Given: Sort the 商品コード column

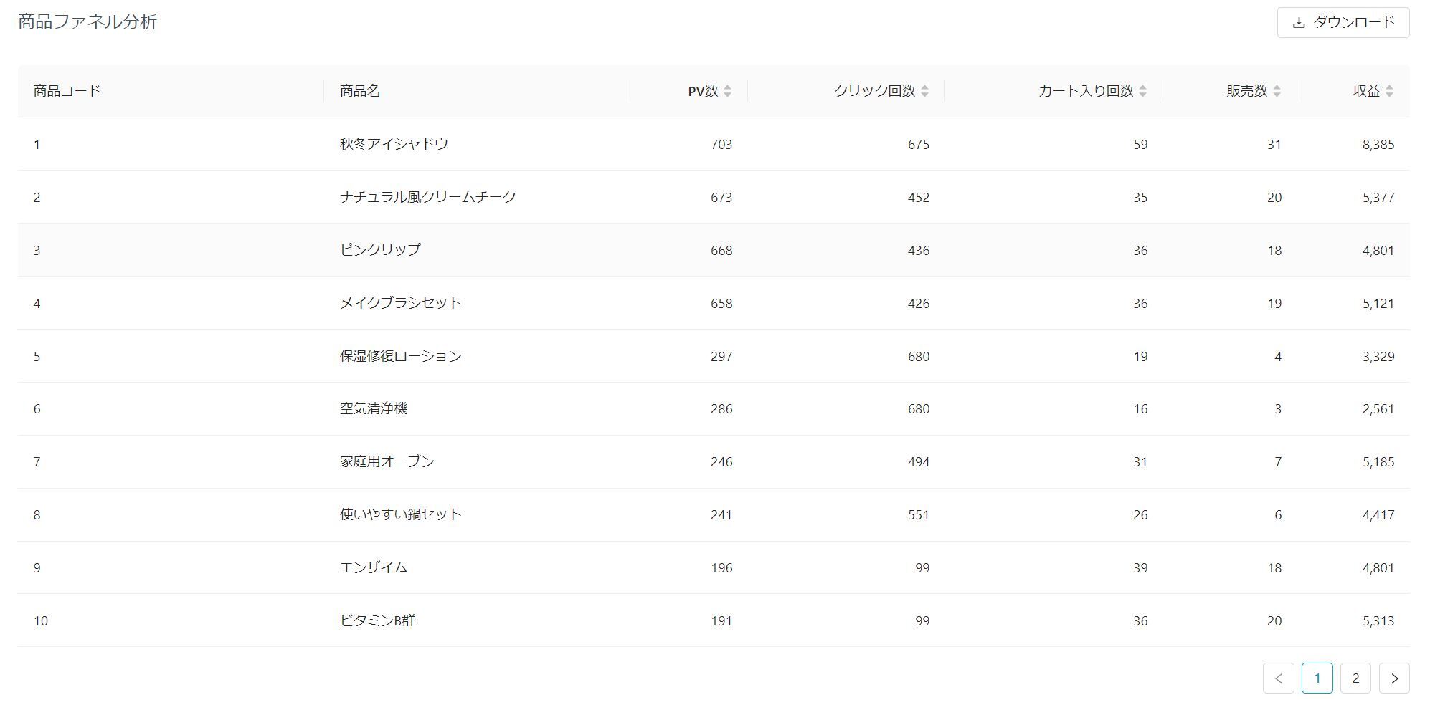Looking at the screenshot, I should [x=65, y=90].
